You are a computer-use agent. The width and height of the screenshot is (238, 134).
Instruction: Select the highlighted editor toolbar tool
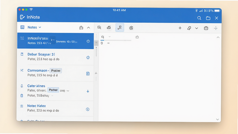tap(120, 27)
